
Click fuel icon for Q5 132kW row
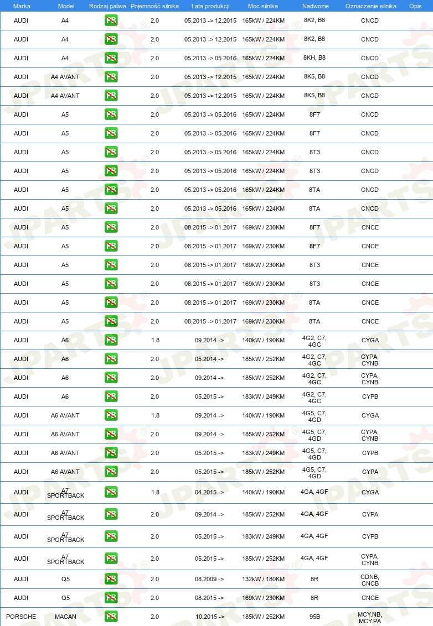(x=111, y=579)
